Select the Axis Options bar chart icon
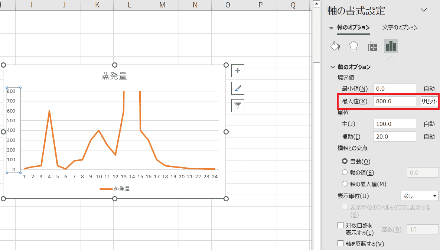 click(x=391, y=46)
